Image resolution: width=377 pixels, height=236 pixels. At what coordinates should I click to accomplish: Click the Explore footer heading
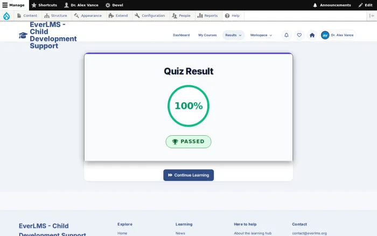coord(125,224)
